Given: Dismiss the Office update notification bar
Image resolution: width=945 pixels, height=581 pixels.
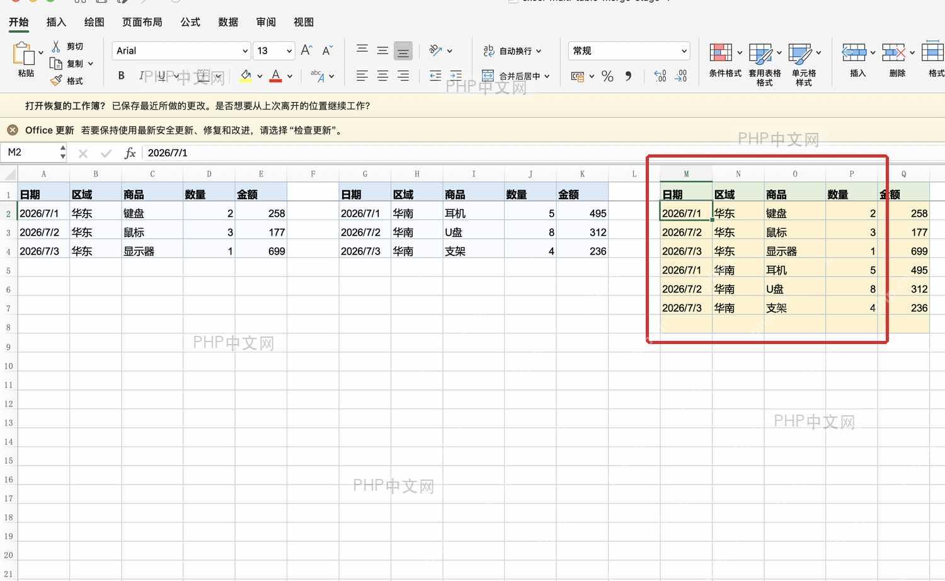Looking at the screenshot, I should [13, 130].
